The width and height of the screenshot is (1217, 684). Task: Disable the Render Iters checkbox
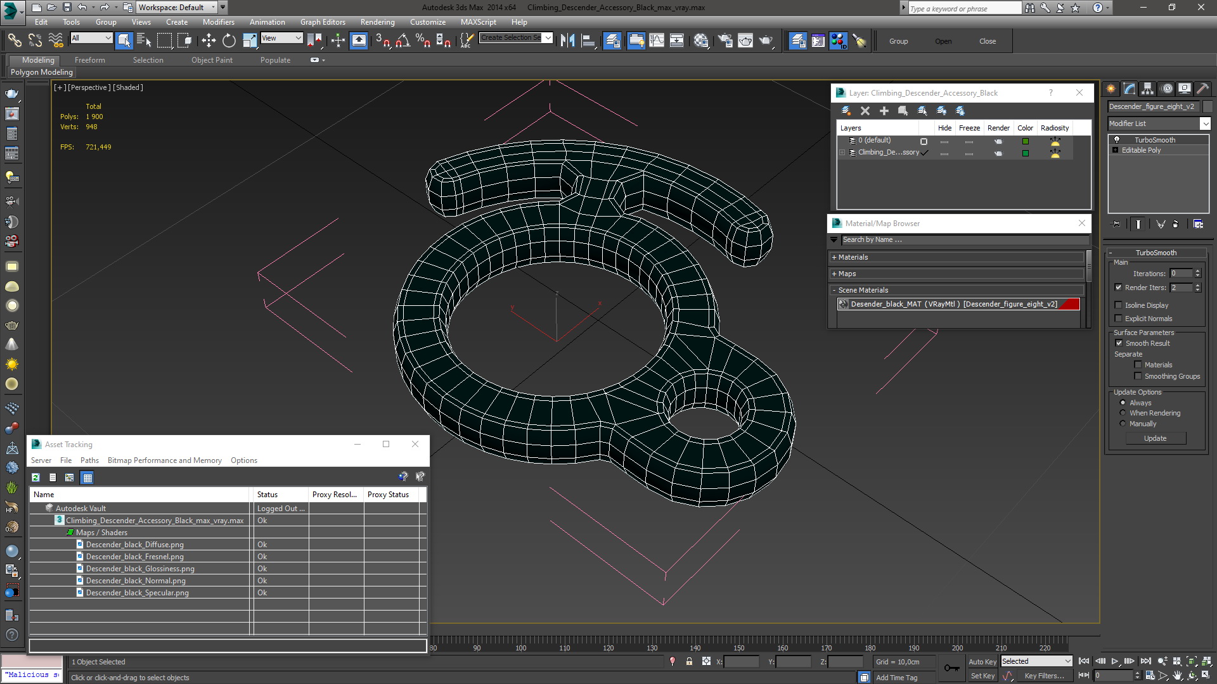click(x=1119, y=288)
